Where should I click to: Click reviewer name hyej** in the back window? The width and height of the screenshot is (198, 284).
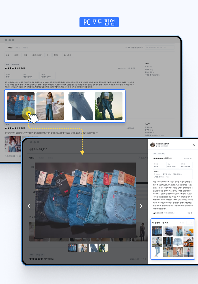coord(147,124)
